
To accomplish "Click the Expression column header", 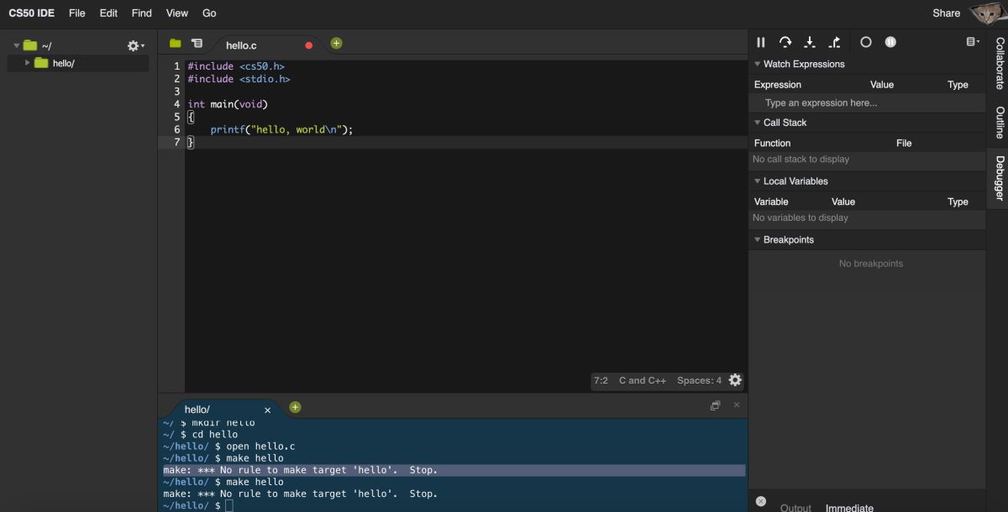I will tap(778, 85).
